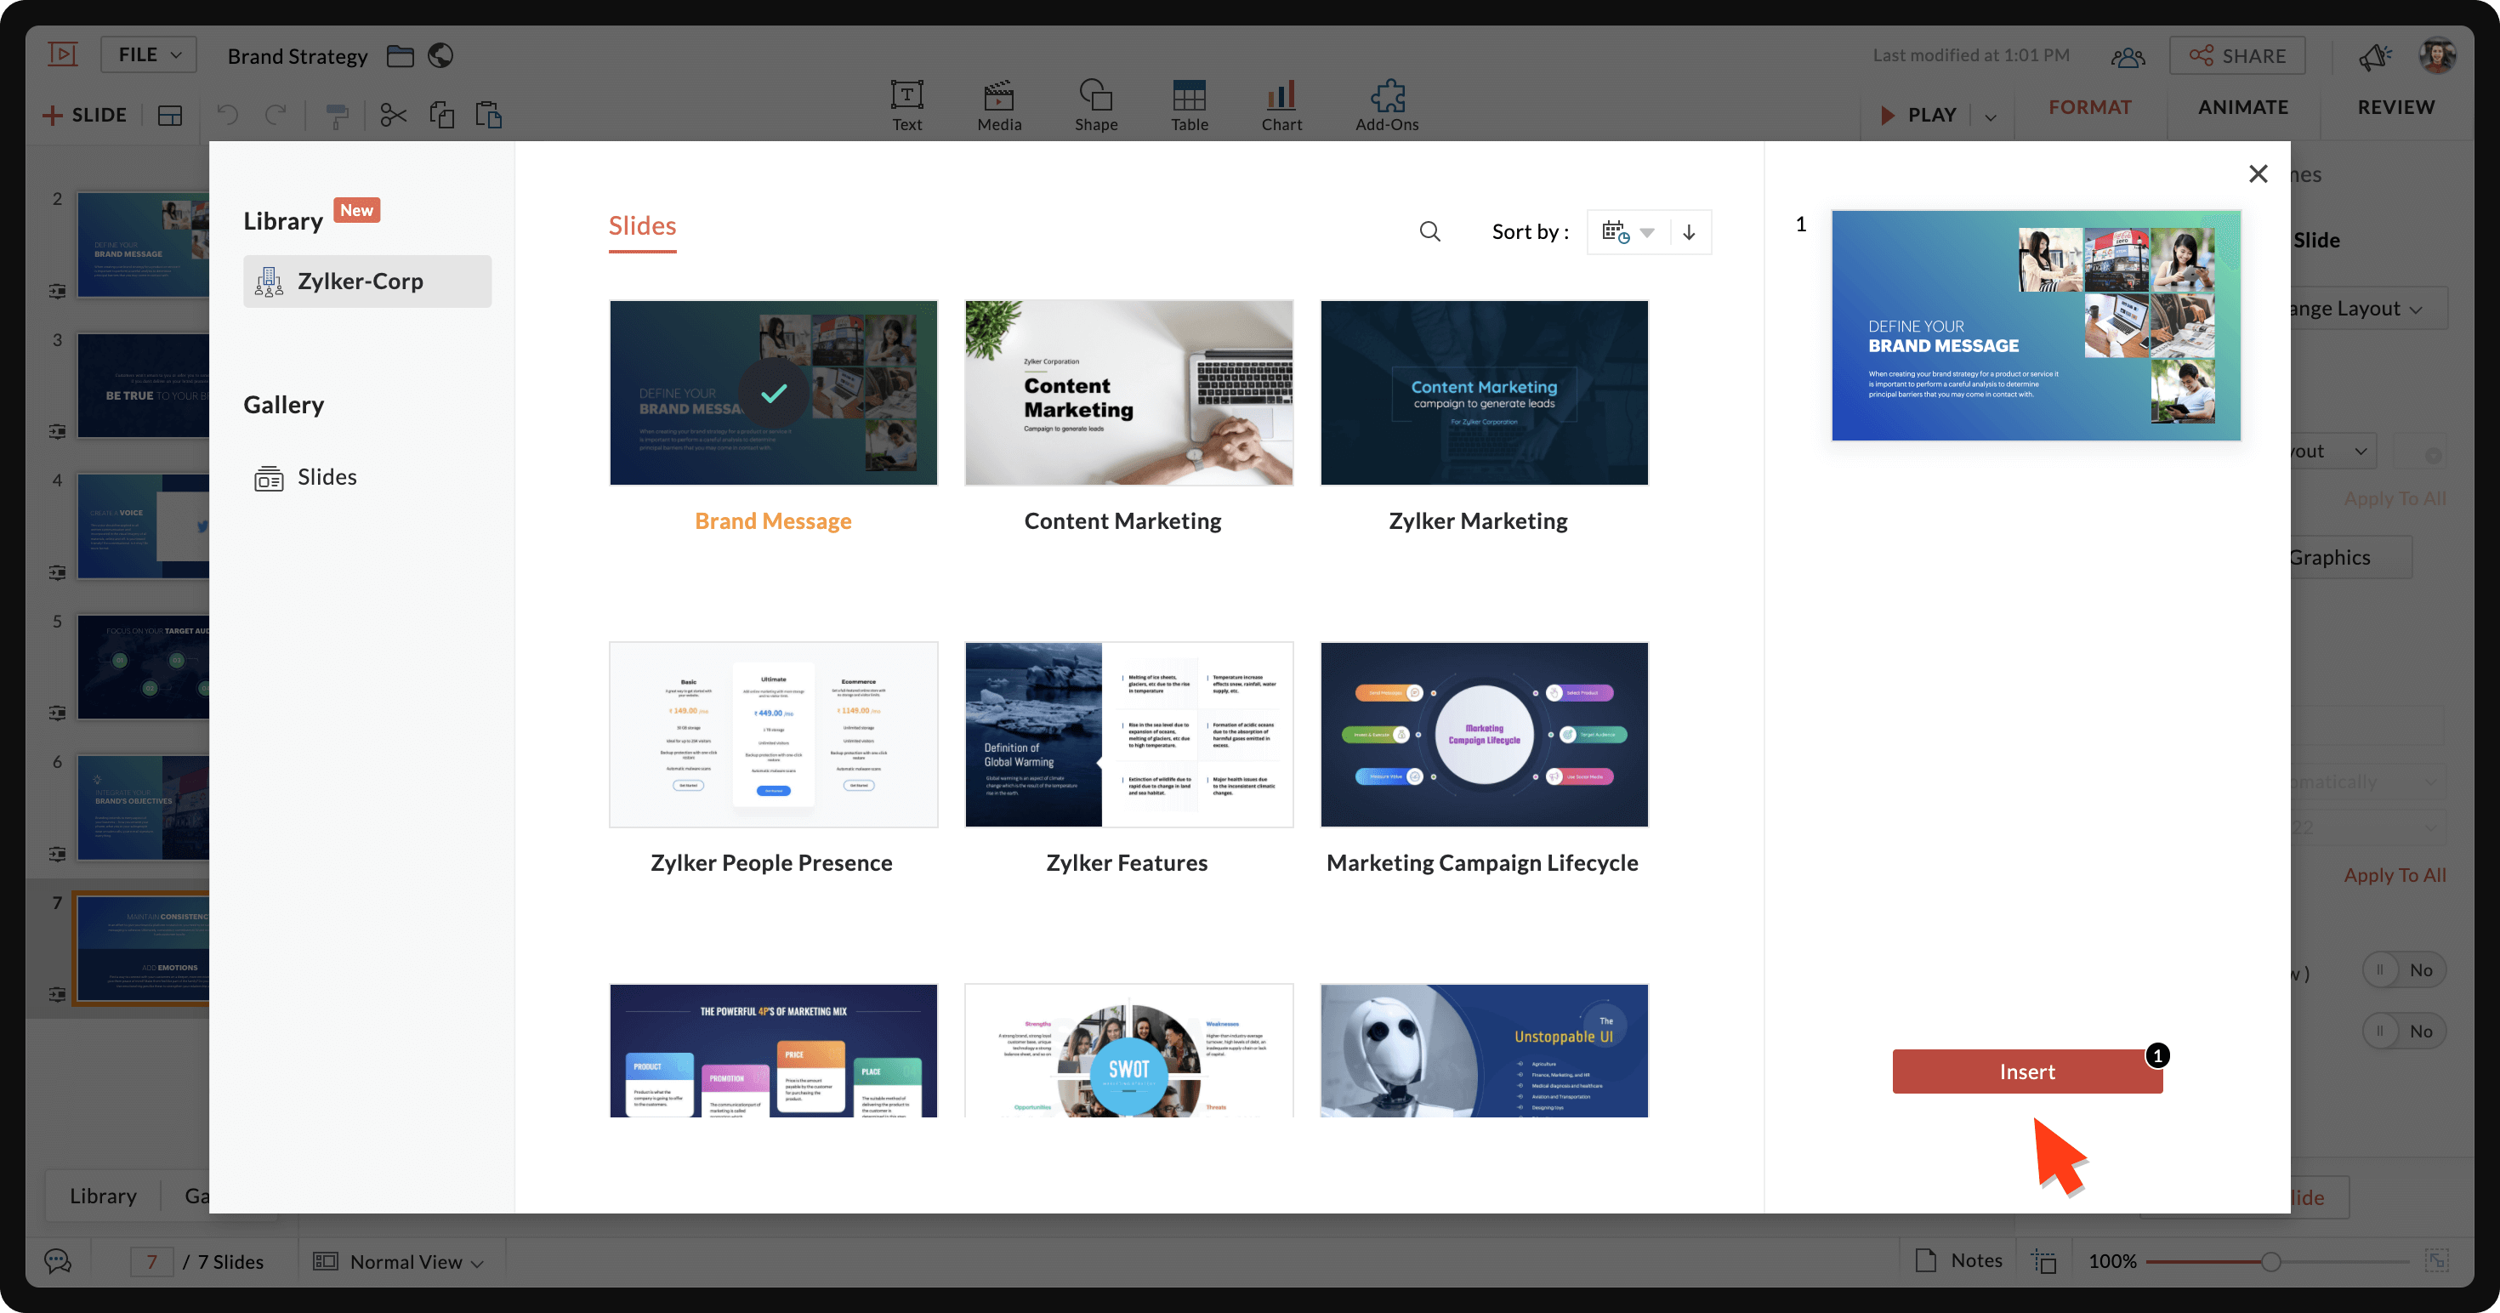Viewport: 2500px width, 1313px height.
Task: Click the fit-to-screen icon by zoom
Action: [x=2436, y=1260]
